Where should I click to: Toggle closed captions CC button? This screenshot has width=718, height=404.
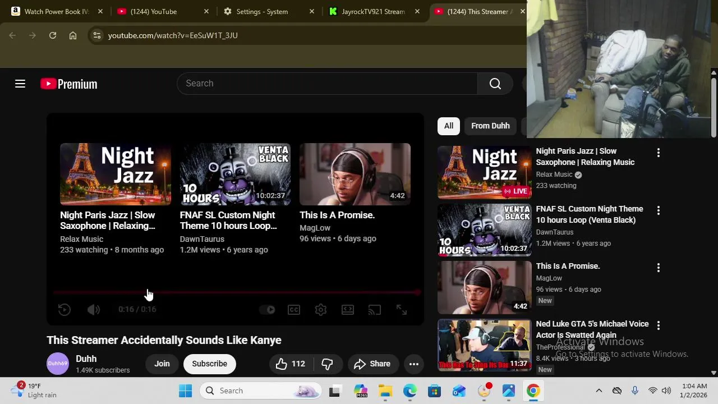pos(294,310)
